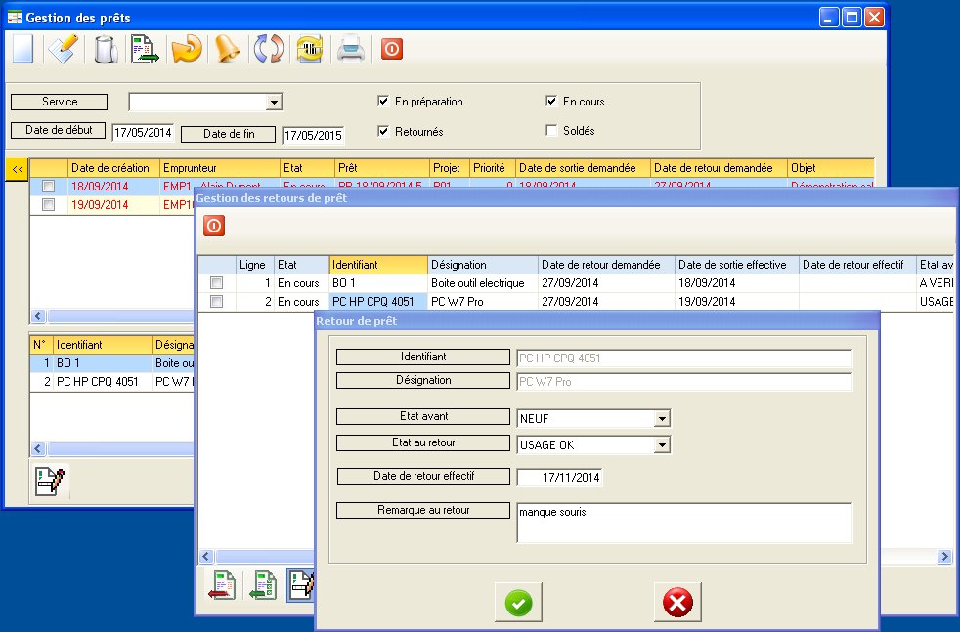This screenshot has width=960, height=632.
Task: Click the left scroll arrow of the loans list
Action: [x=38, y=316]
